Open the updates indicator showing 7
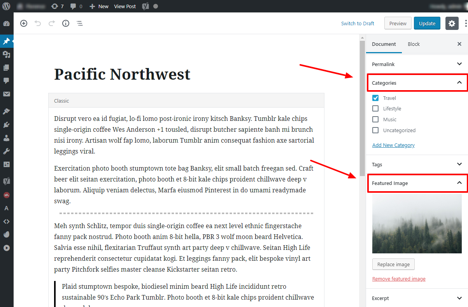The image size is (468, 307). click(57, 6)
